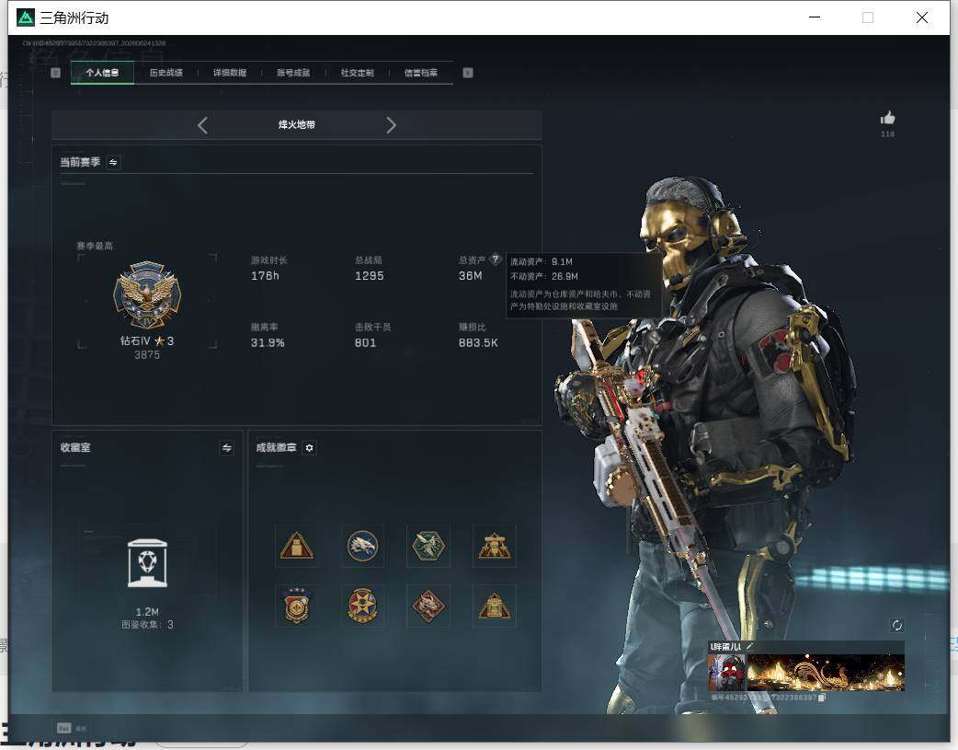
Task: Select the dragon diamond badge
Action: click(x=428, y=606)
